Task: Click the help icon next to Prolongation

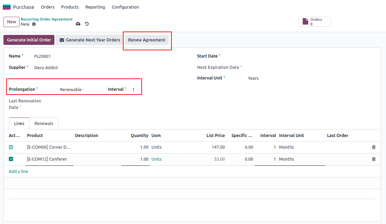Action: tap(37, 88)
